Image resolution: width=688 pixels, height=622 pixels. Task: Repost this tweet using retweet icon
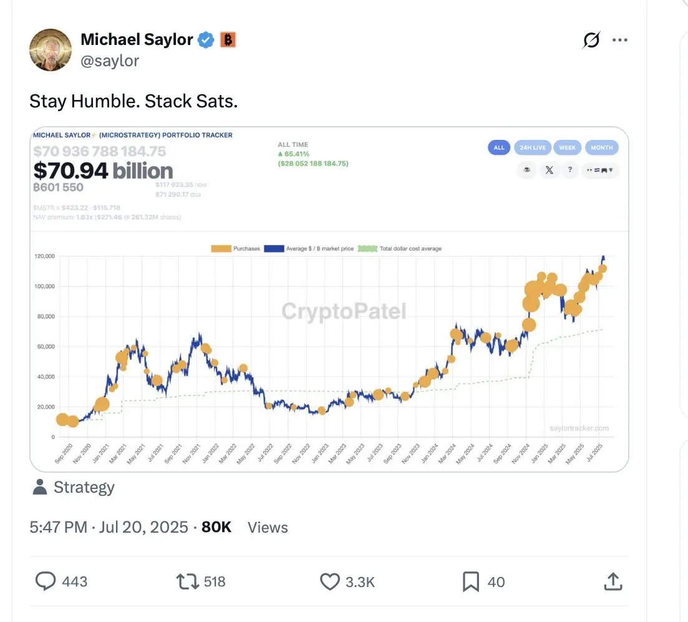[188, 581]
